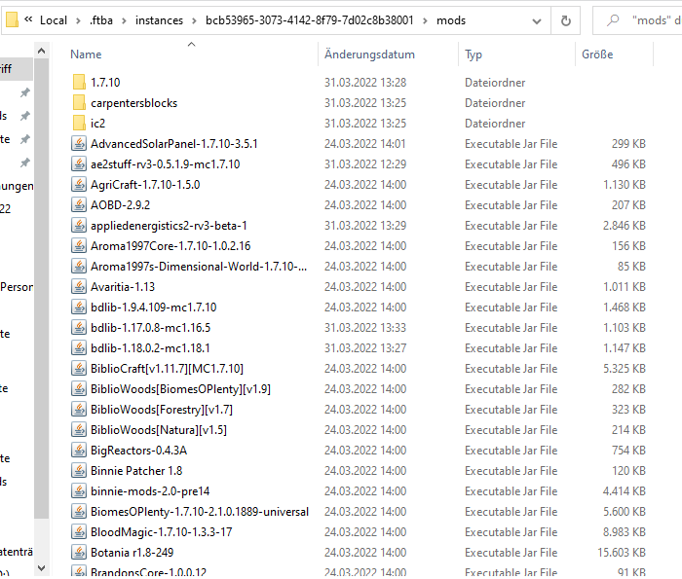The width and height of the screenshot is (682, 579).
Task: Select the BloodMagic jar file icon
Action: click(x=79, y=531)
